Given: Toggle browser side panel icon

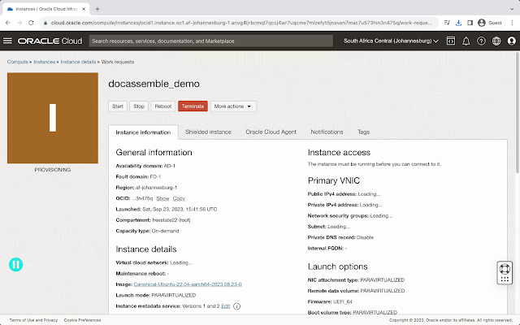Looking at the screenshot, I should pyautogui.click(x=470, y=23).
